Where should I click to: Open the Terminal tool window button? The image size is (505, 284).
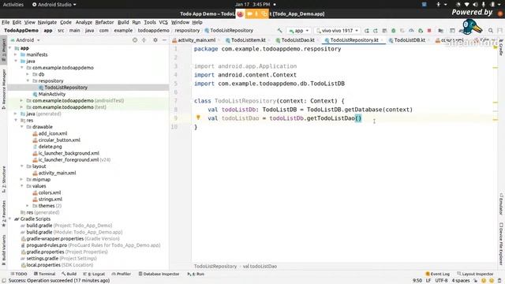click(x=44, y=274)
